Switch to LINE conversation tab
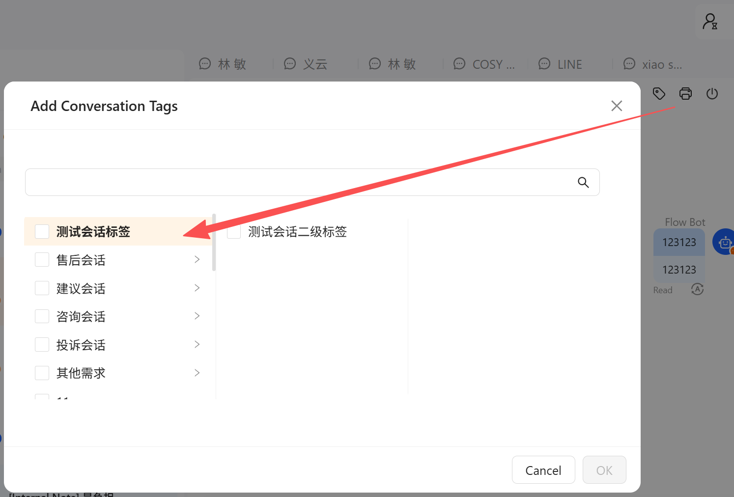The height and width of the screenshot is (497, 734). tap(561, 64)
